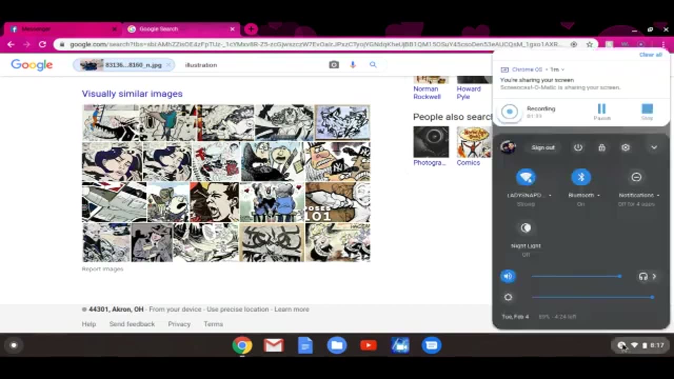Image resolution: width=674 pixels, height=379 pixels.
Task: Launch Chrome from the shelf
Action: [x=242, y=345]
